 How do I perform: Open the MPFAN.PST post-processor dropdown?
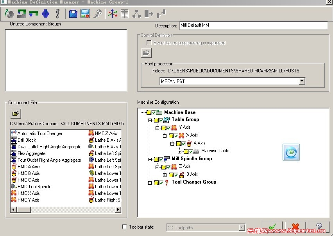coord(302,81)
